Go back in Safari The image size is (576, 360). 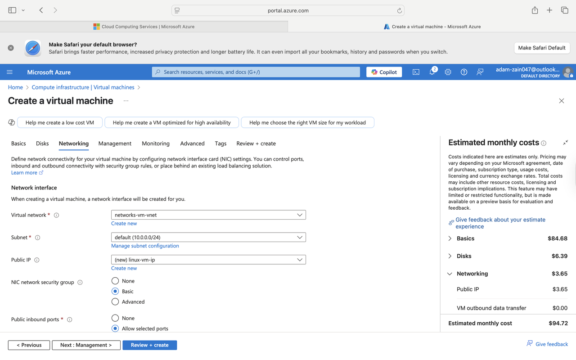pos(41,10)
